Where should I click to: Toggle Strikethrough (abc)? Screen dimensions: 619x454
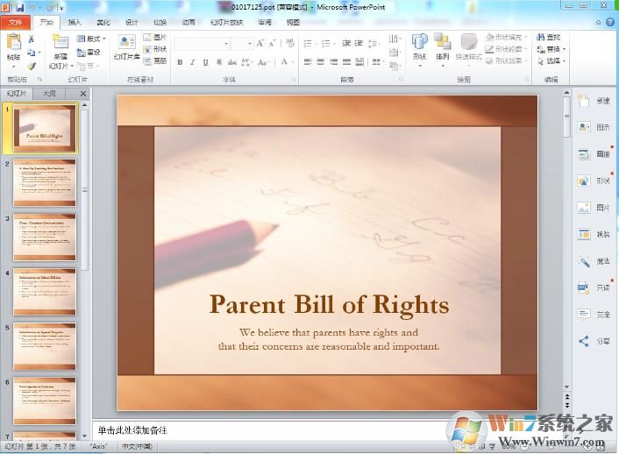(x=232, y=62)
